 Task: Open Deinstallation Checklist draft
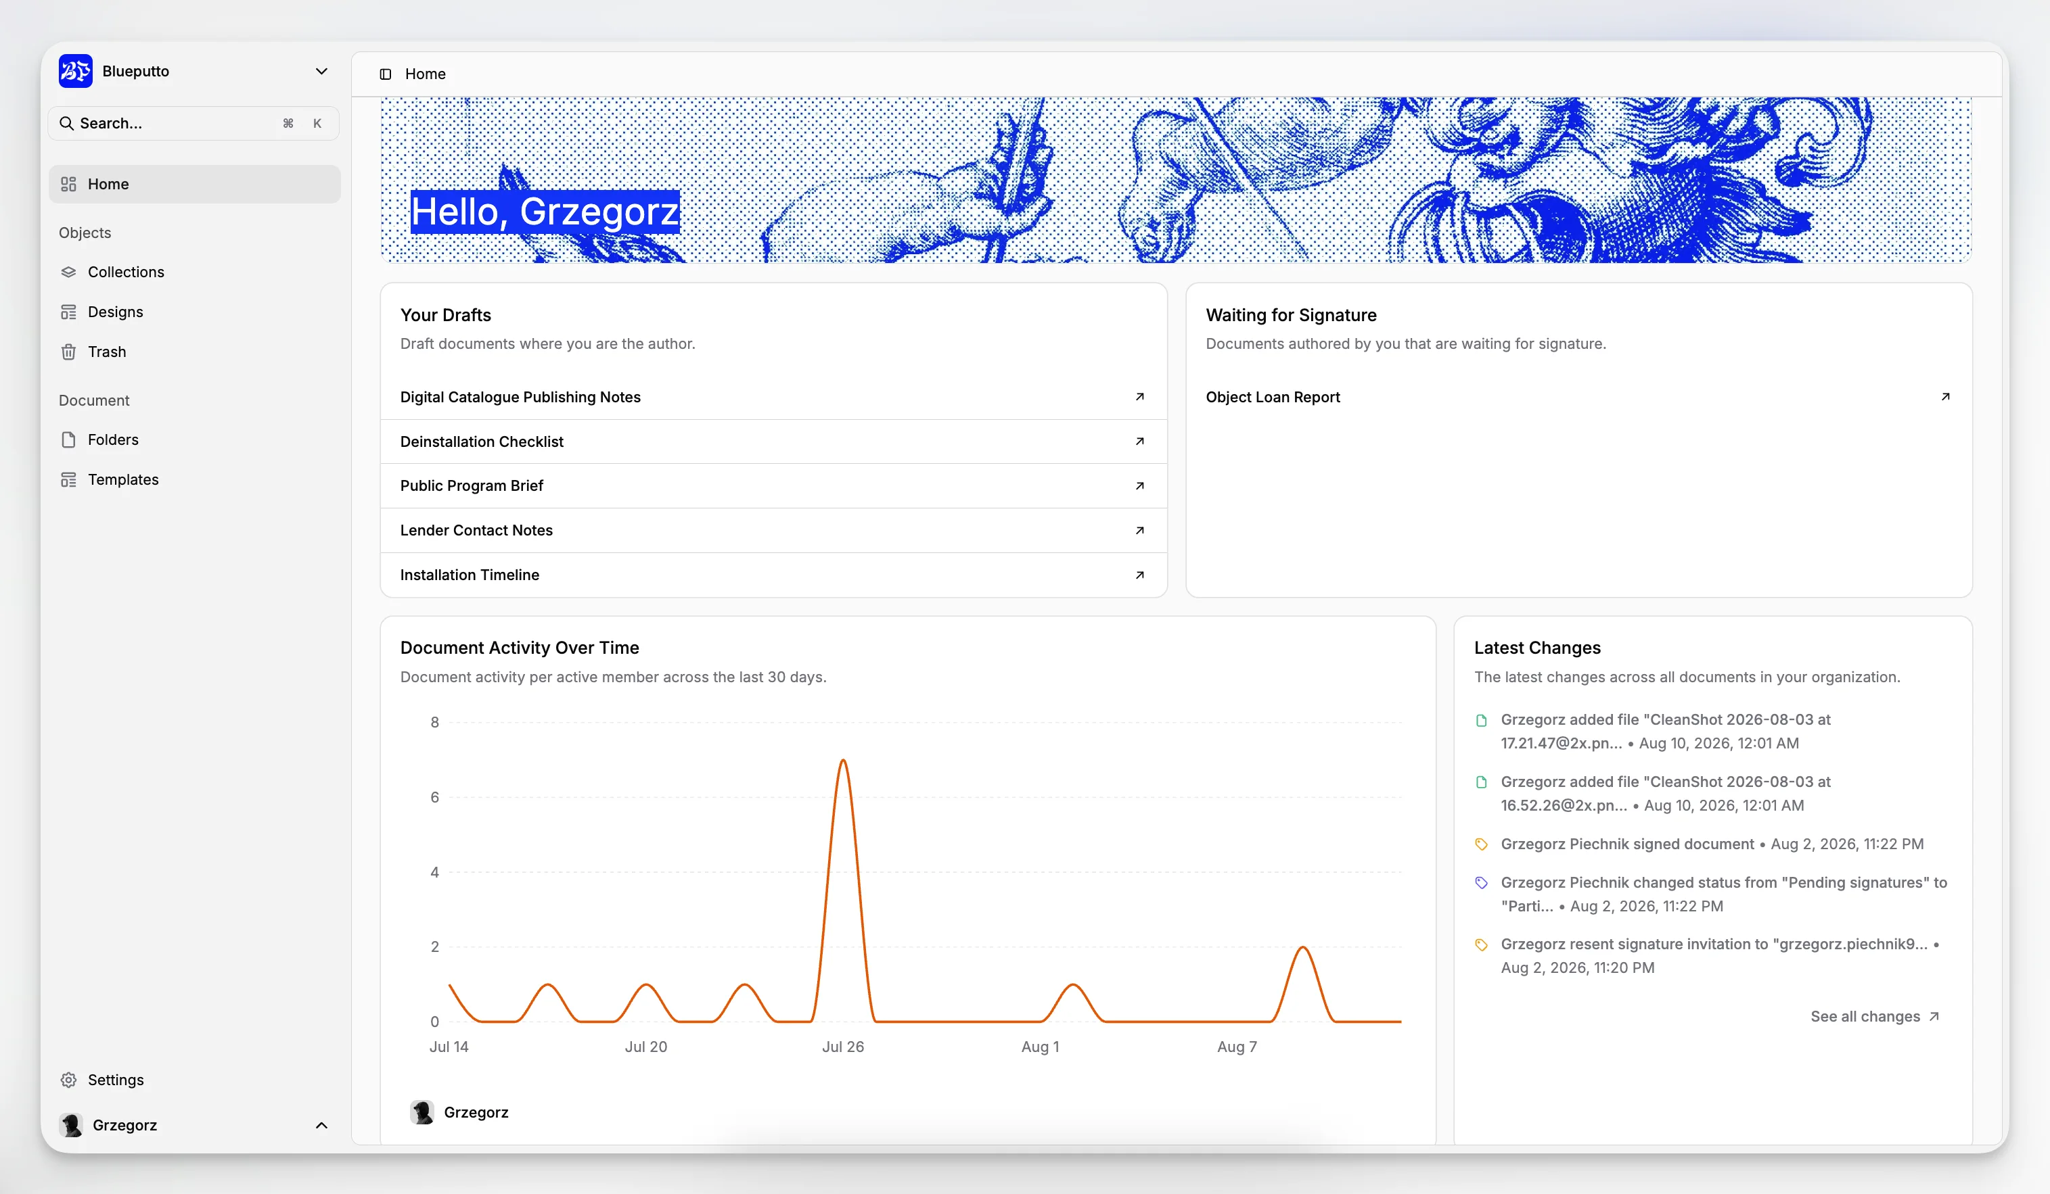click(773, 441)
